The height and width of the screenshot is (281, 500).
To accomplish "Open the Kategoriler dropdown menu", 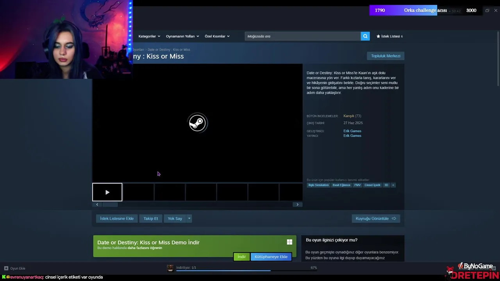I will [149, 36].
